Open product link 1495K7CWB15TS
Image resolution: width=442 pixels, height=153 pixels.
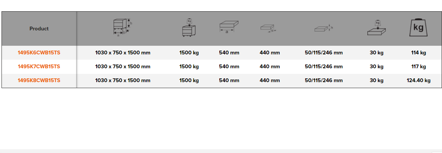click(39, 67)
